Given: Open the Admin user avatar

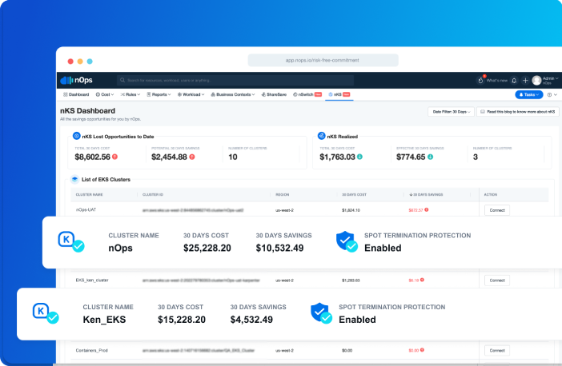Looking at the screenshot, I should [536, 81].
